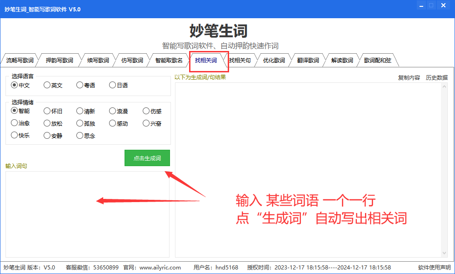Select the 放松 emotion
This screenshot has width=455, height=274.
pos(53,123)
